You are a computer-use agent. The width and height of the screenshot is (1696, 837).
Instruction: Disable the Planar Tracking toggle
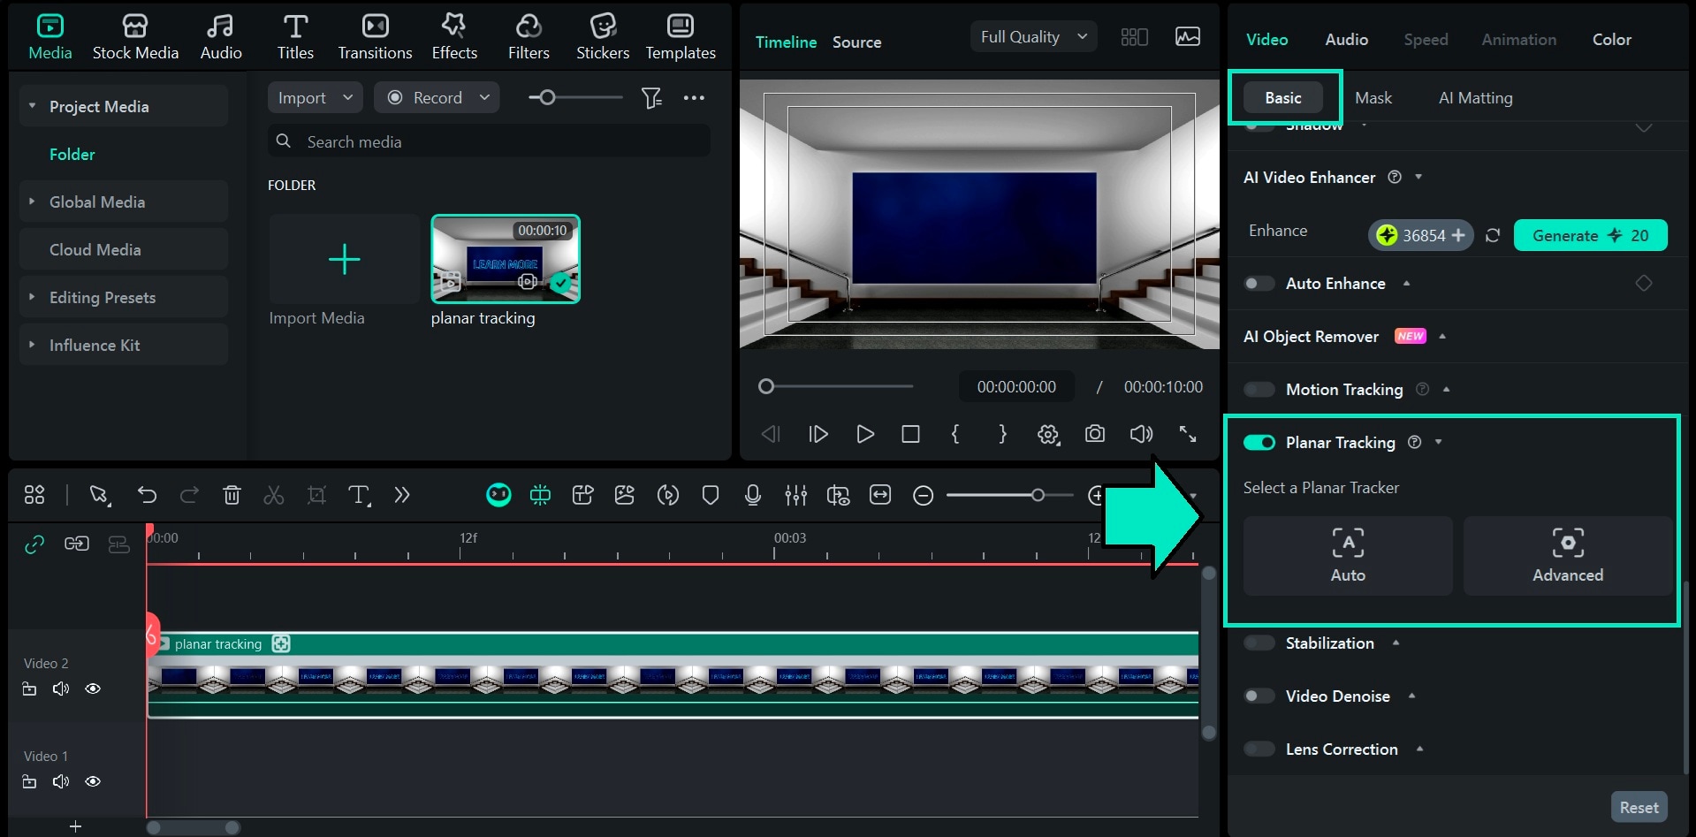point(1259,442)
